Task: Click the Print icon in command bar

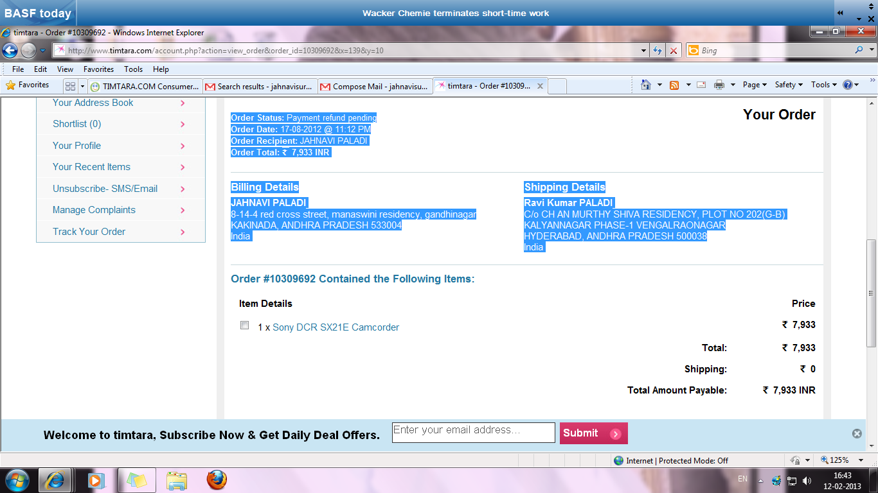Action: click(719, 85)
